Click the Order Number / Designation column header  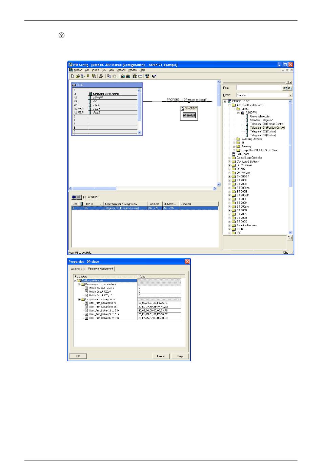tap(125, 204)
